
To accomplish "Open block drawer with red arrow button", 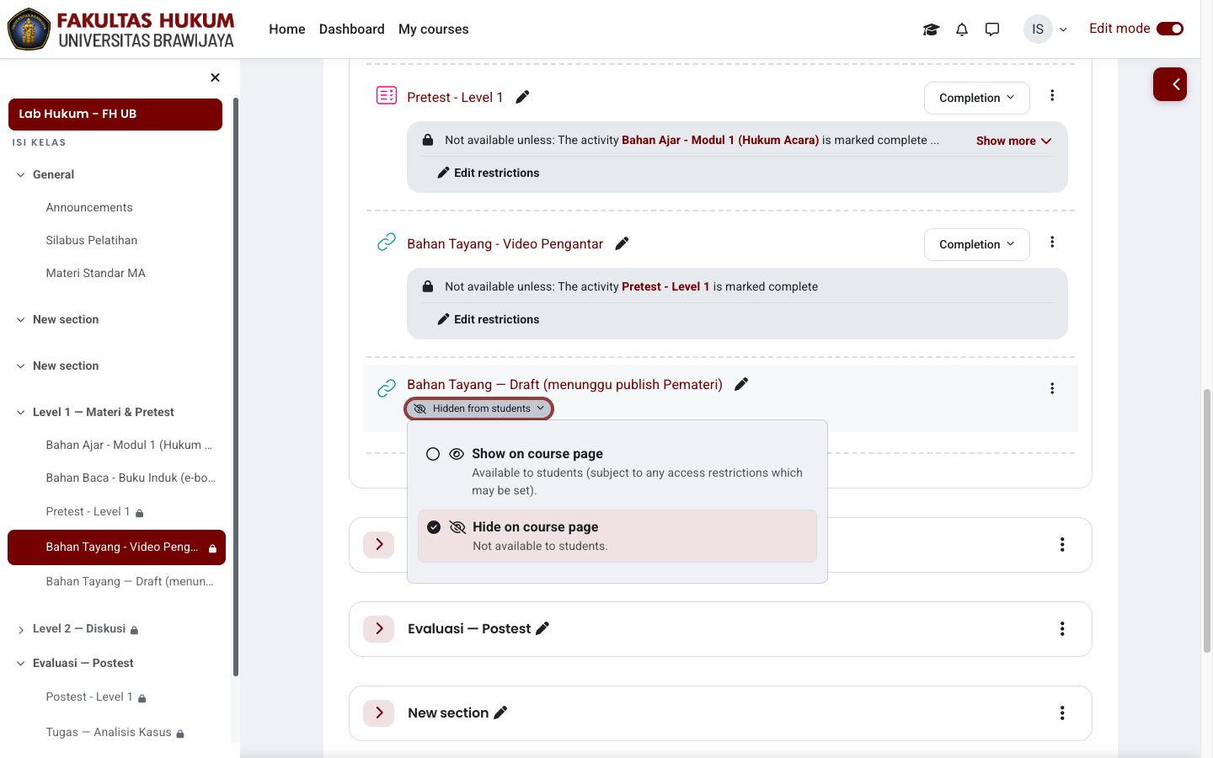I will click(1170, 84).
